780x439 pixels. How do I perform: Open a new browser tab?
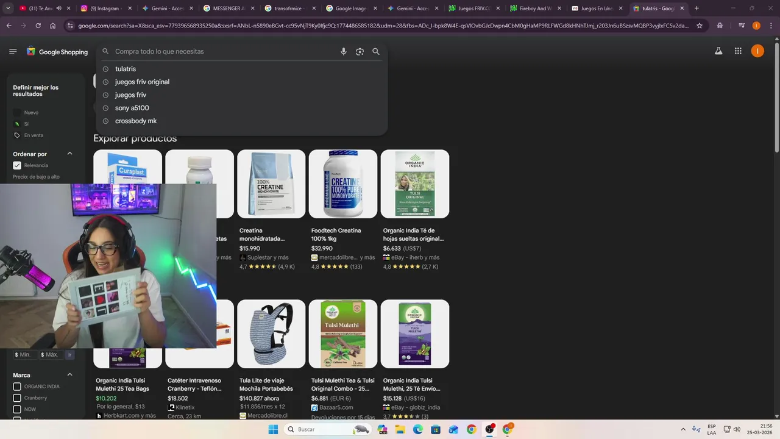(x=697, y=9)
